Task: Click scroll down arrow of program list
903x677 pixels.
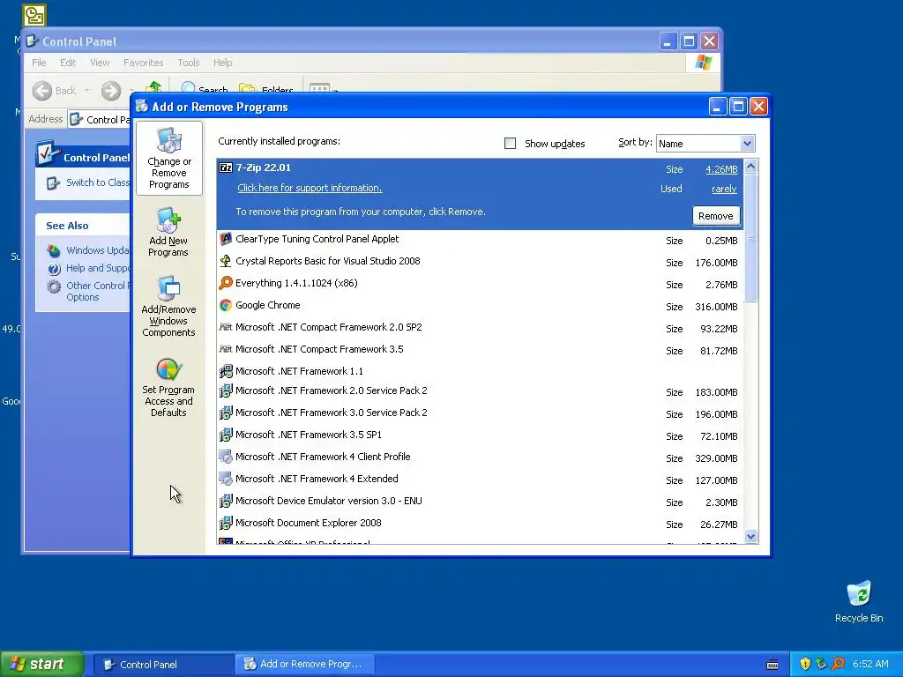Action: 750,537
